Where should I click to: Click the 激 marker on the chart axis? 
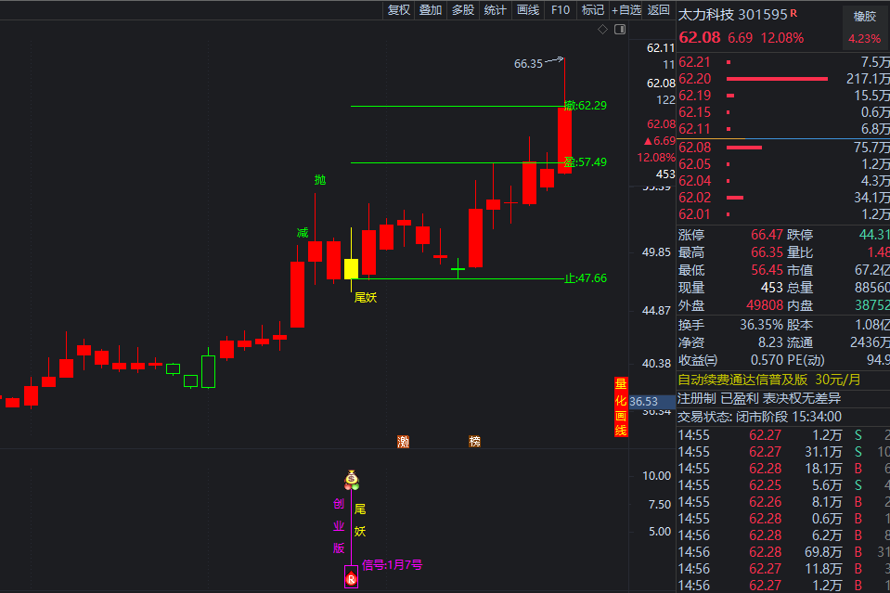[403, 441]
